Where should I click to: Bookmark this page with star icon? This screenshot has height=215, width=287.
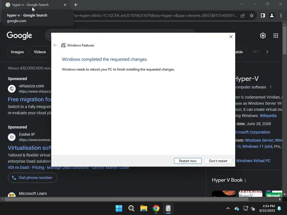[252, 16]
